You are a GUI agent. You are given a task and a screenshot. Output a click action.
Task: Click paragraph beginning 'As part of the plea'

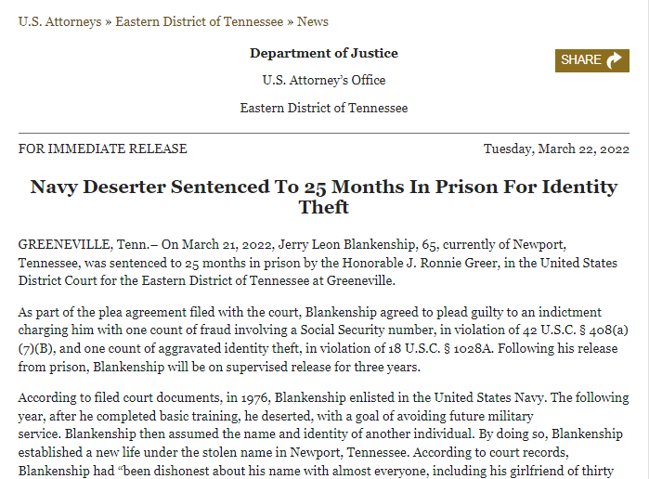pos(316,339)
